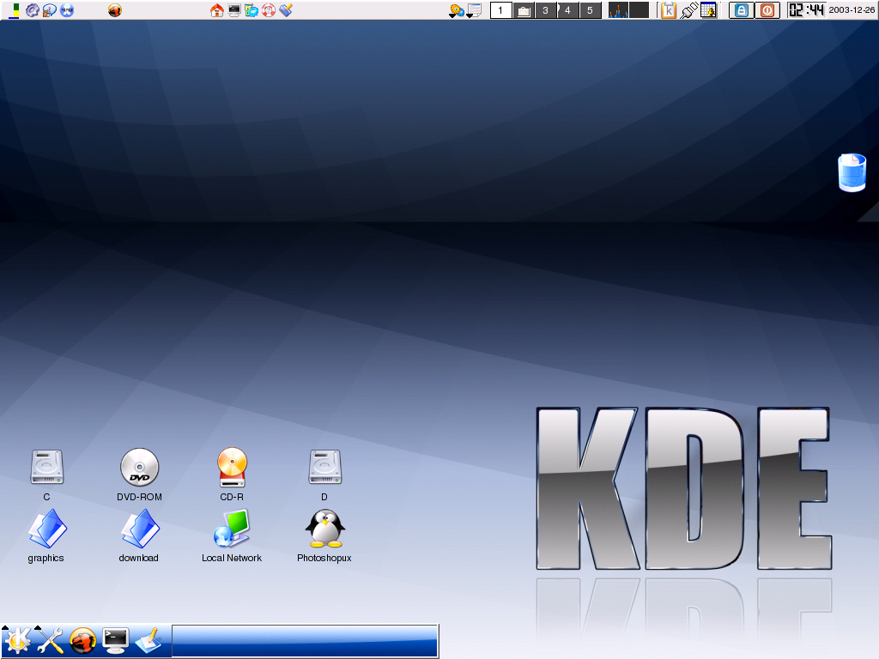Launch the text editor pencil-and-paper icon

[x=149, y=640]
